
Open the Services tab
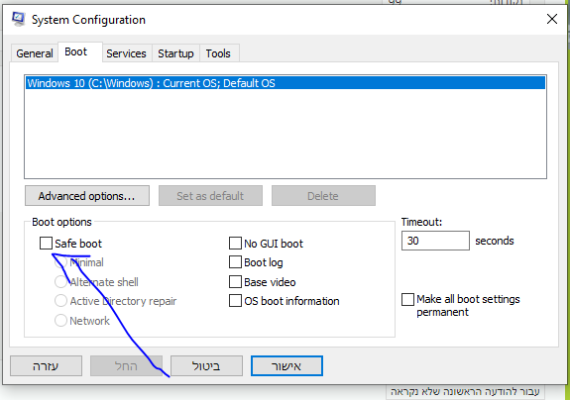pyautogui.click(x=126, y=53)
